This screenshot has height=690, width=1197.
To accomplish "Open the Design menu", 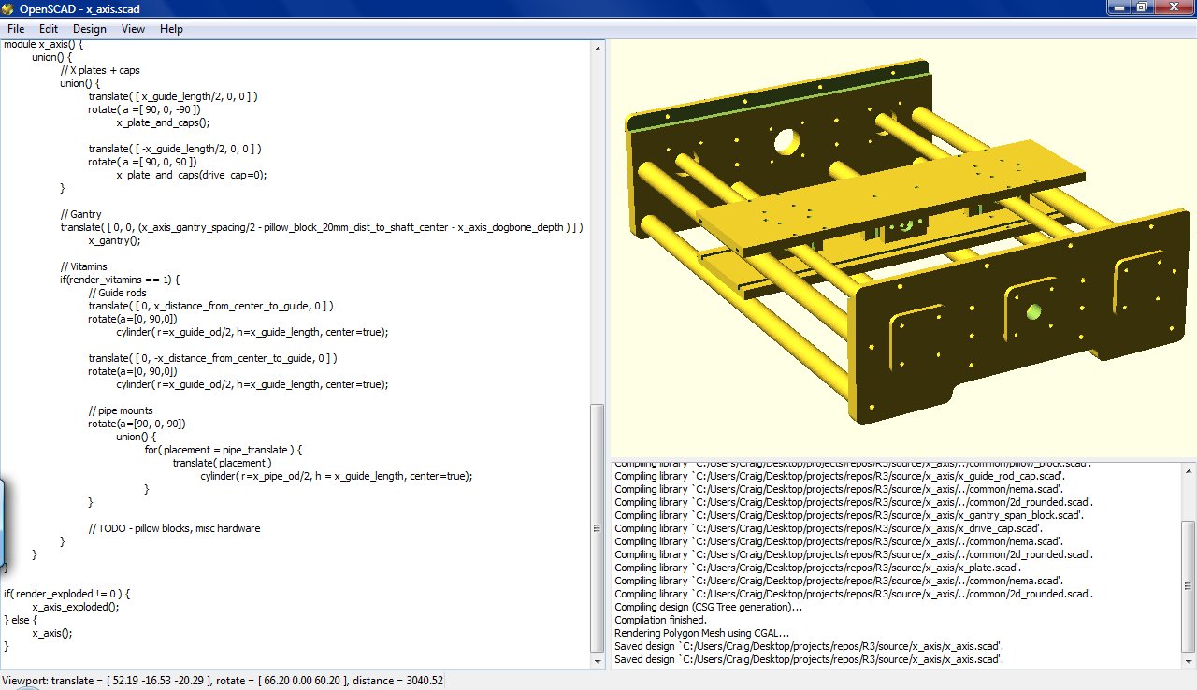I will pos(89,29).
